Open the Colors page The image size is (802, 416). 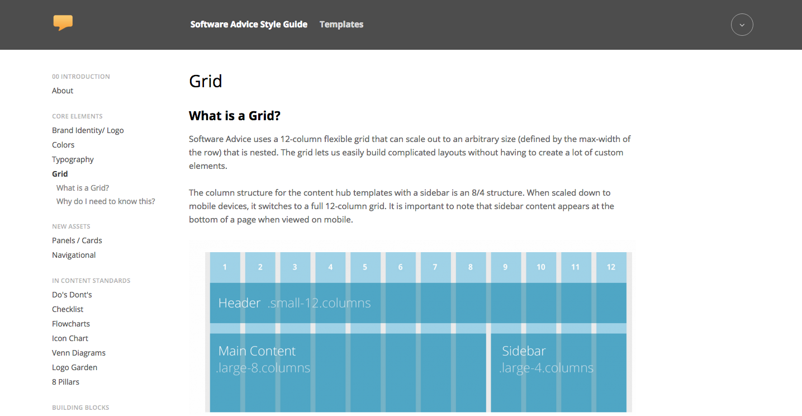tap(63, 145)
